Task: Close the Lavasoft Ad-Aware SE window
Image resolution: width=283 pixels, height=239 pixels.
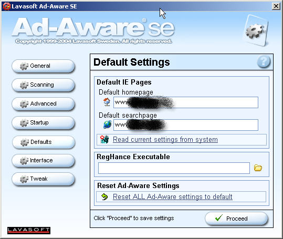Action: (x=276, y=6)
